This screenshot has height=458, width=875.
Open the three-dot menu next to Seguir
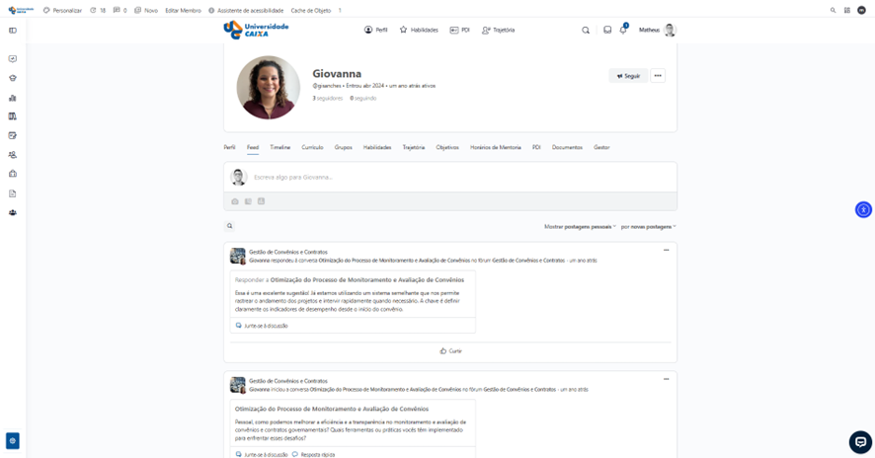pyautogui.click(x=658, y=76)
